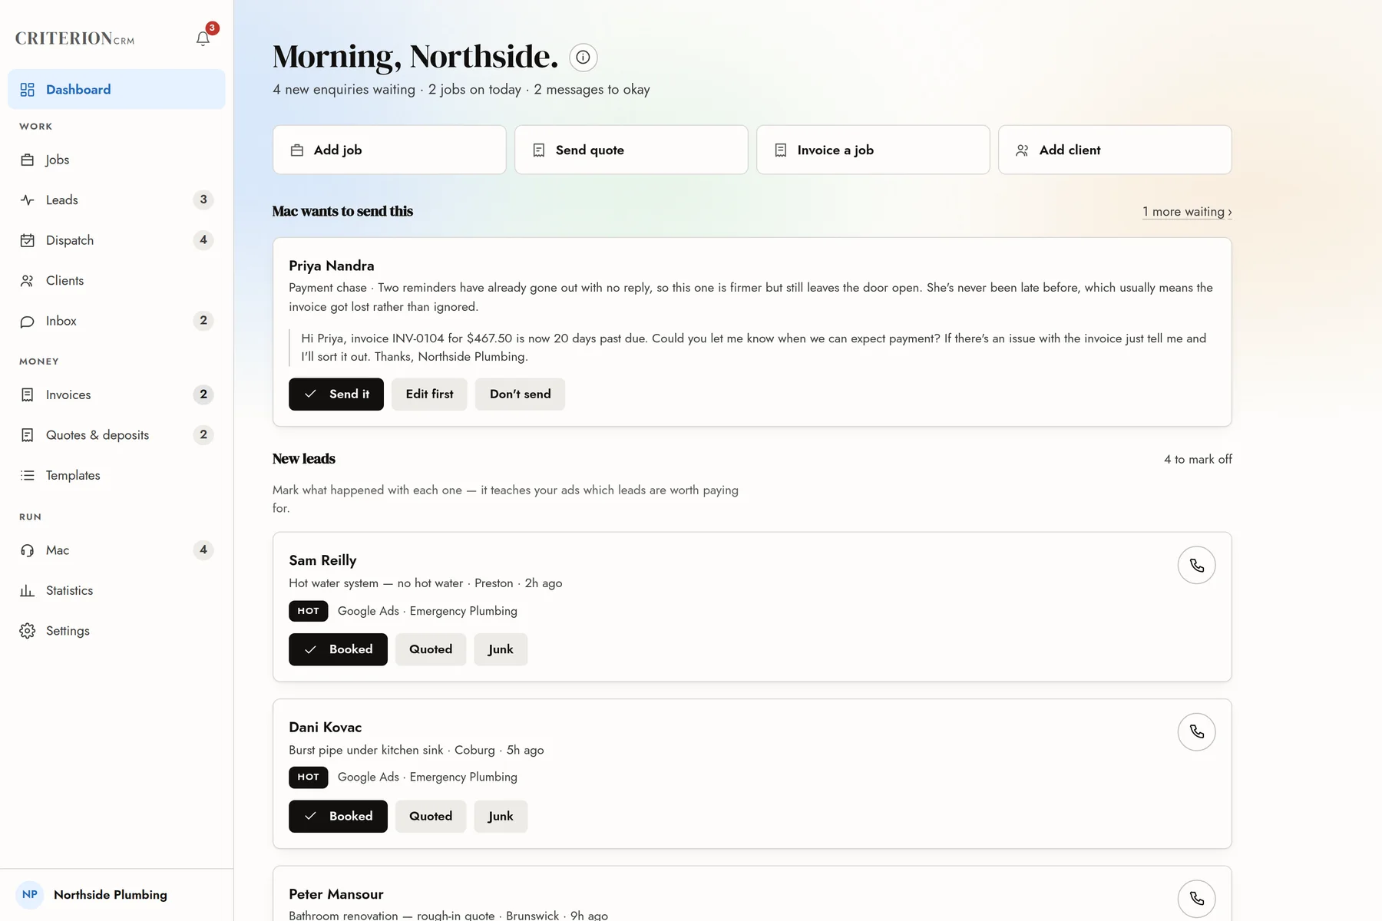Open Templates page

coord(117,475)
